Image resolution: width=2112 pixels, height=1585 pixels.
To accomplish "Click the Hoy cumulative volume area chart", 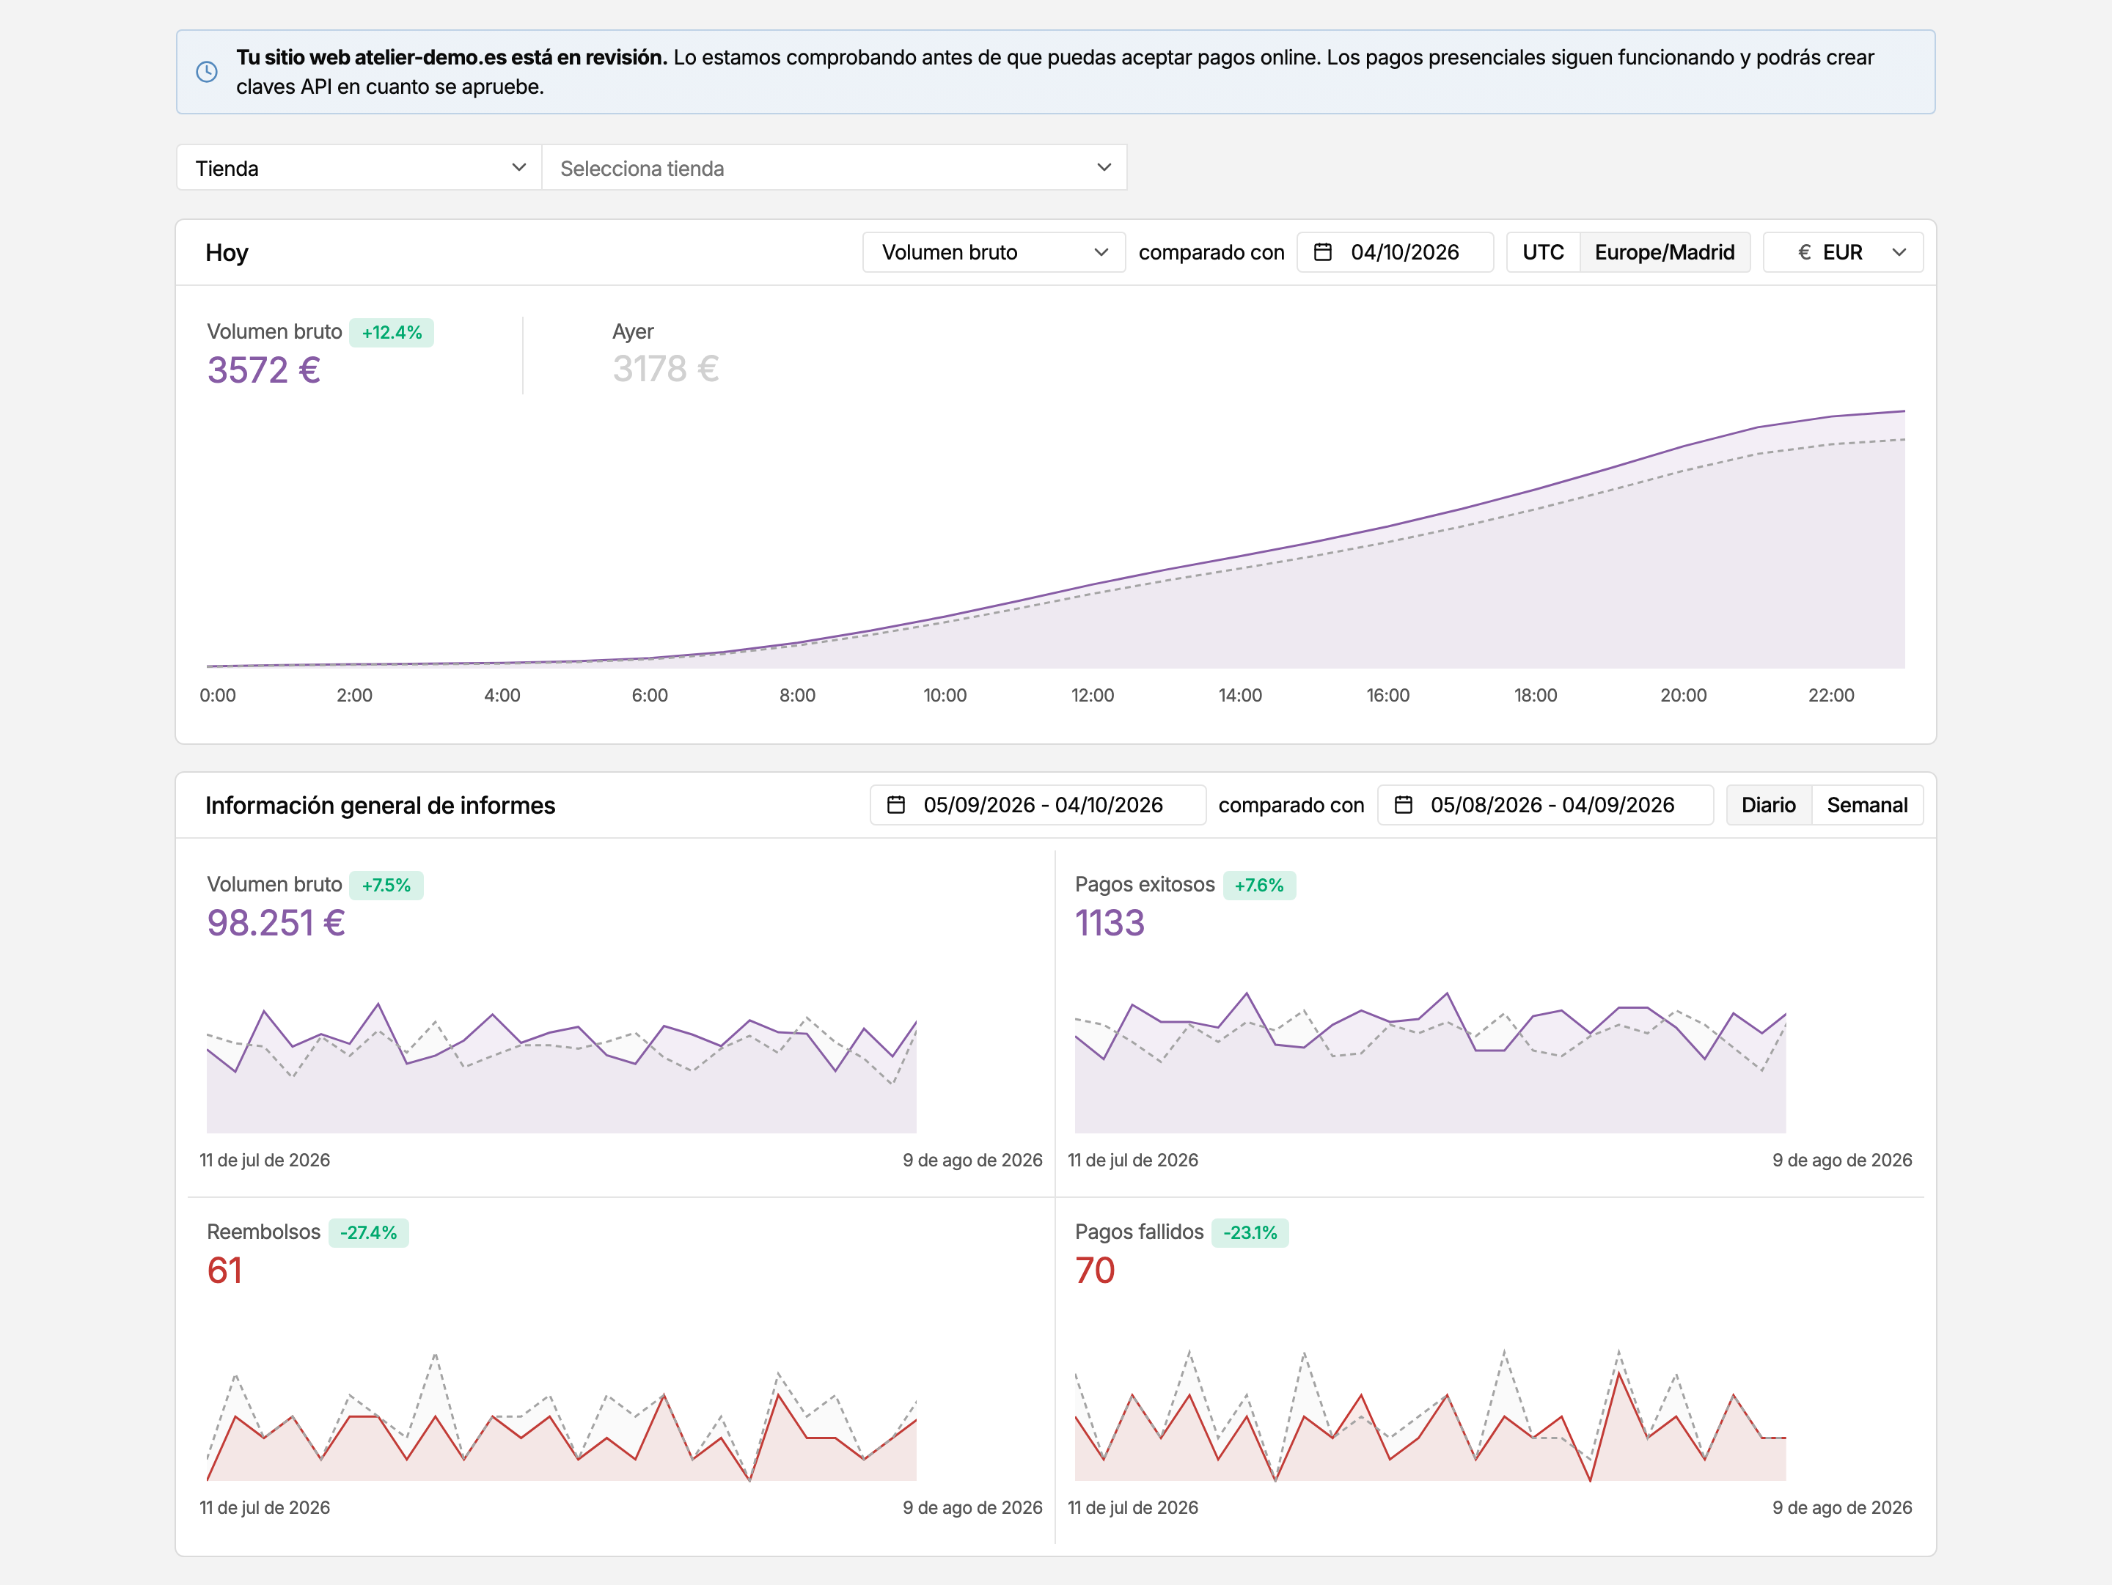I will [1056, 539].
